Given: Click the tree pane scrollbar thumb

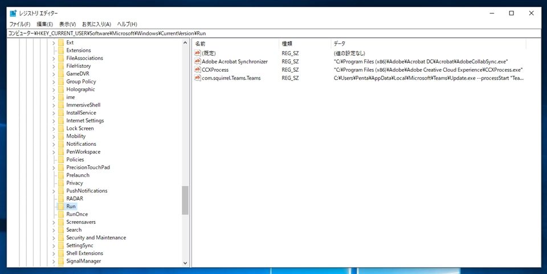Looking at the screenshot, I should (x=185, y=200).
